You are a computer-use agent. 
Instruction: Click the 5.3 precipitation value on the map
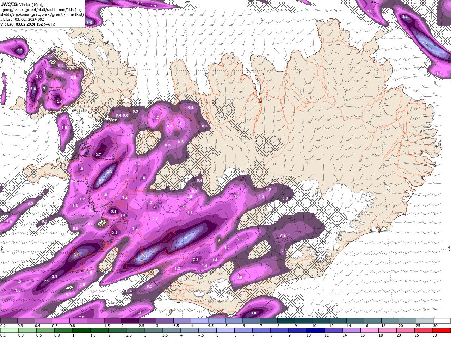coord(144,256)
